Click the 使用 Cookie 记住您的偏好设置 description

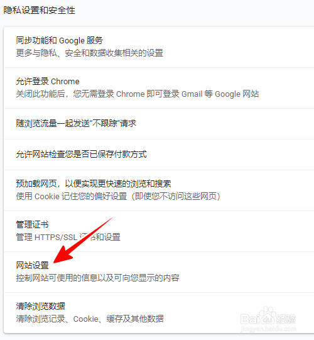click(118, 197)
